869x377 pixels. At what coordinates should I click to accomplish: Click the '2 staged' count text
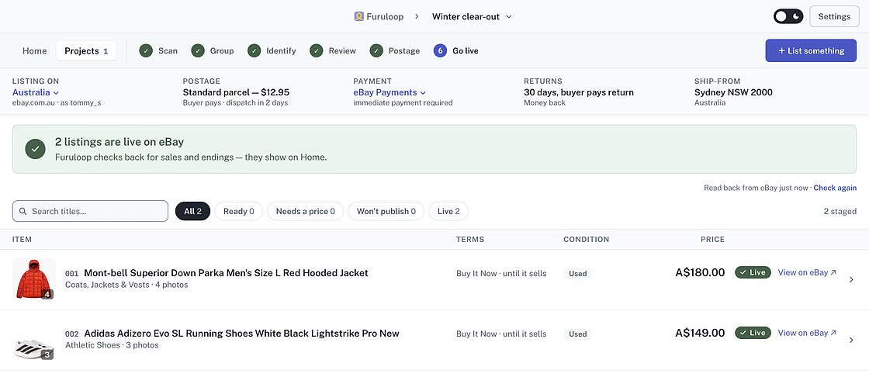(840, 211)
